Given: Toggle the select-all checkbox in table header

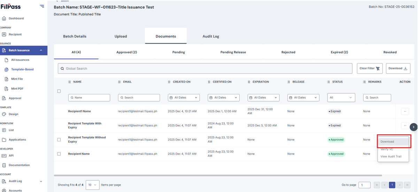Looking at the screenshot, I should 59,91.
